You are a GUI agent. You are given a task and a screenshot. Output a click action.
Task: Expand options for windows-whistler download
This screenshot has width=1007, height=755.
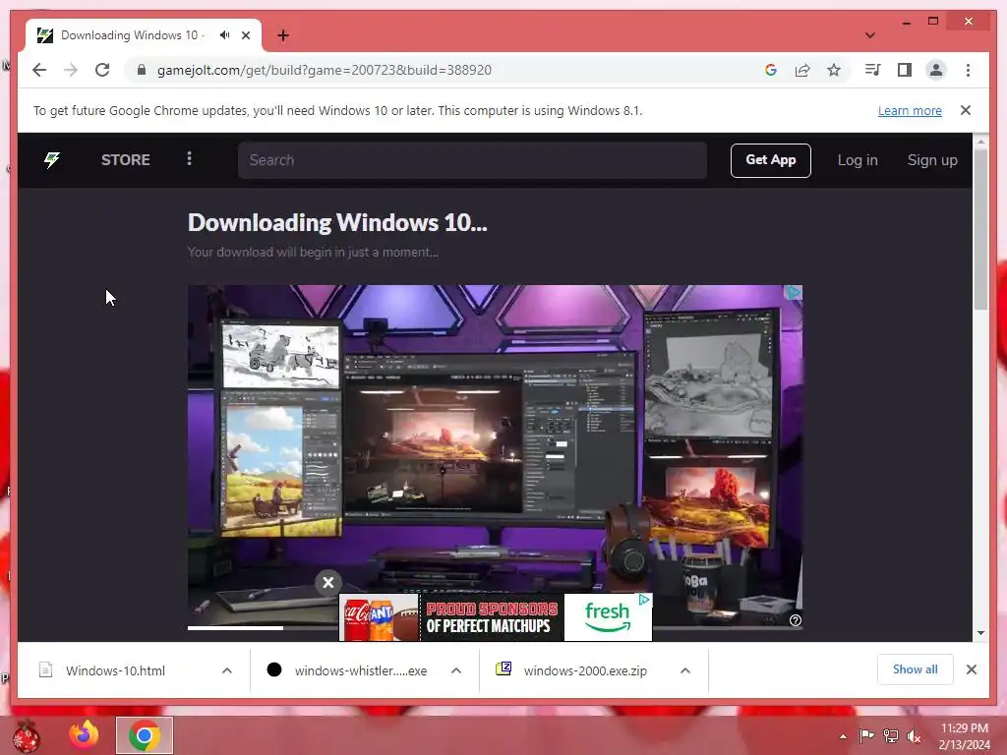pos(456,670)
